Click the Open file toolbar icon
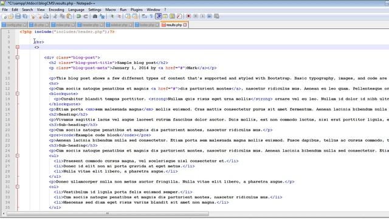The width and height of the screenshot is (389, 219). tap(11, 16)
